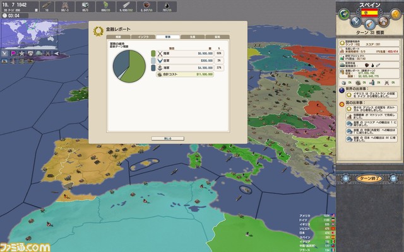Click スペイン in the country score list

(305, 238)
